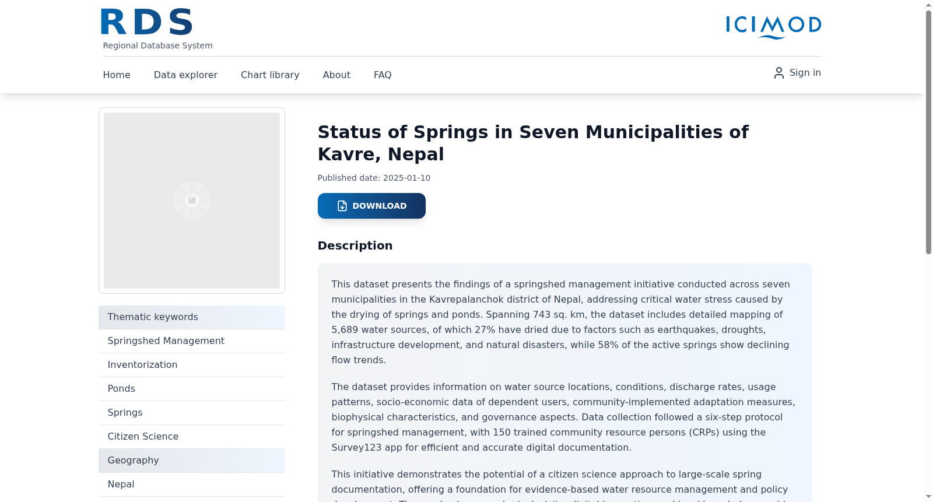Click the Thematic keywords heading

tap(192, 317)
